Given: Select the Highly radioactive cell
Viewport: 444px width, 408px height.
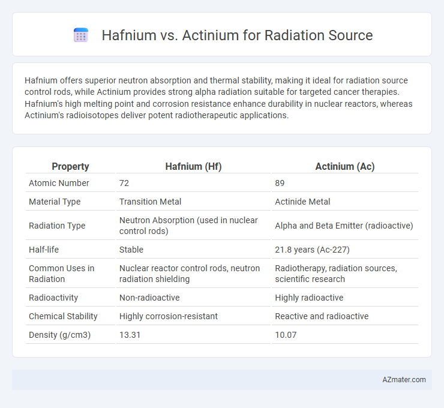Looking at the screenshot, I should 309,298.
